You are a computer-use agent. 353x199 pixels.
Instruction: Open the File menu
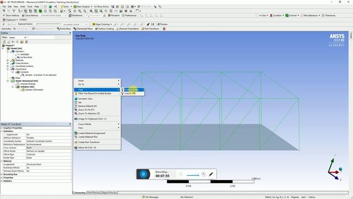4,7
